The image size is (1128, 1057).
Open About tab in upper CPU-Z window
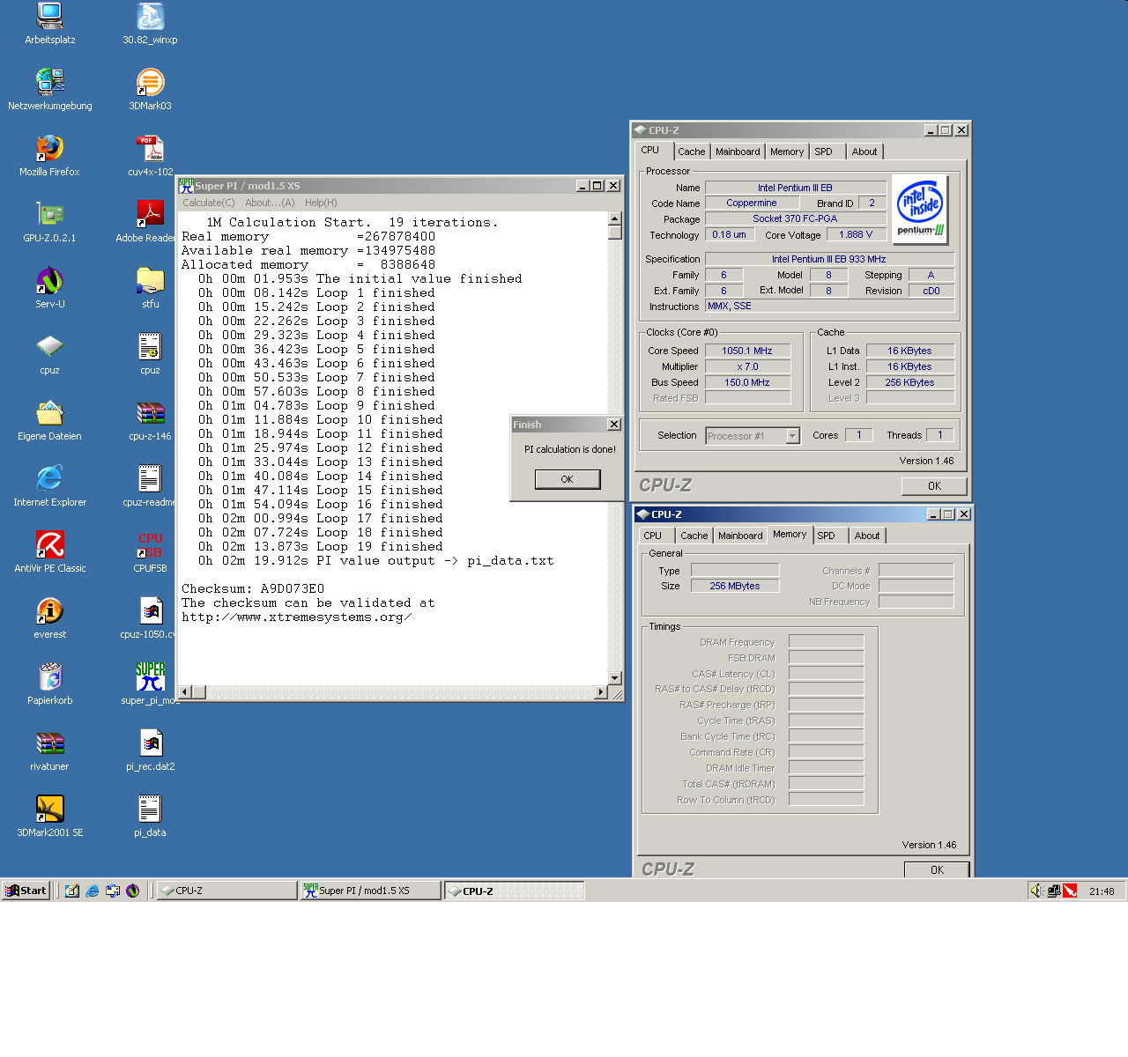[x=865, y=152]
